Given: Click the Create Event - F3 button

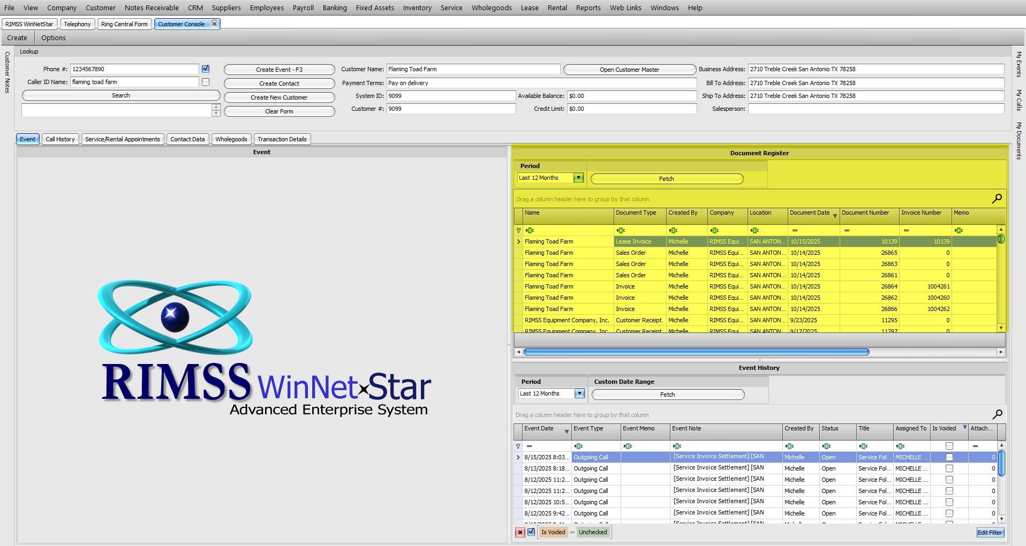Looking at the screenshot, I should coord(279,70).
